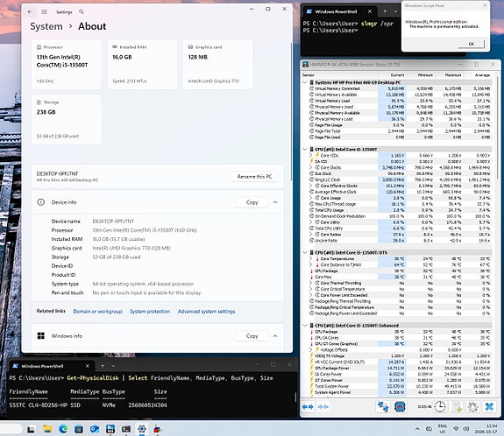This screenshot has height=436, width=504.
Task: Collapse CPU [#0] Intel Core i5-13500T group
Action: coord(305,150)
